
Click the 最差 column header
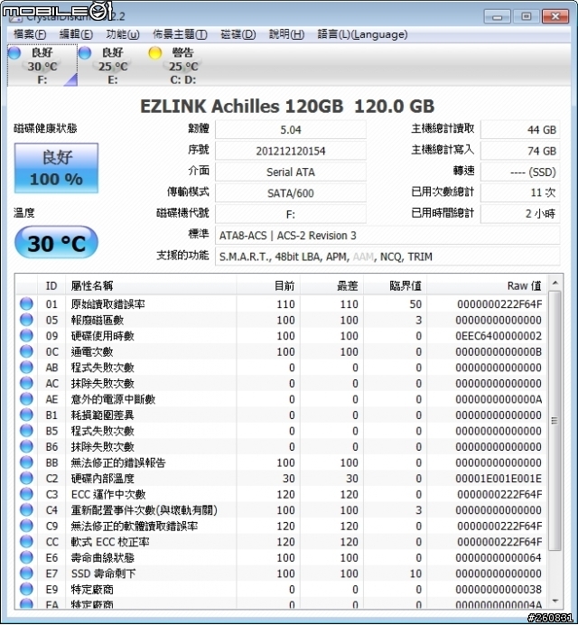pos(331,285)
